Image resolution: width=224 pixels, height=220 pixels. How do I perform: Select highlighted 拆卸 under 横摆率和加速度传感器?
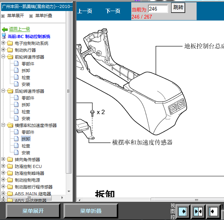click(26, 139)
